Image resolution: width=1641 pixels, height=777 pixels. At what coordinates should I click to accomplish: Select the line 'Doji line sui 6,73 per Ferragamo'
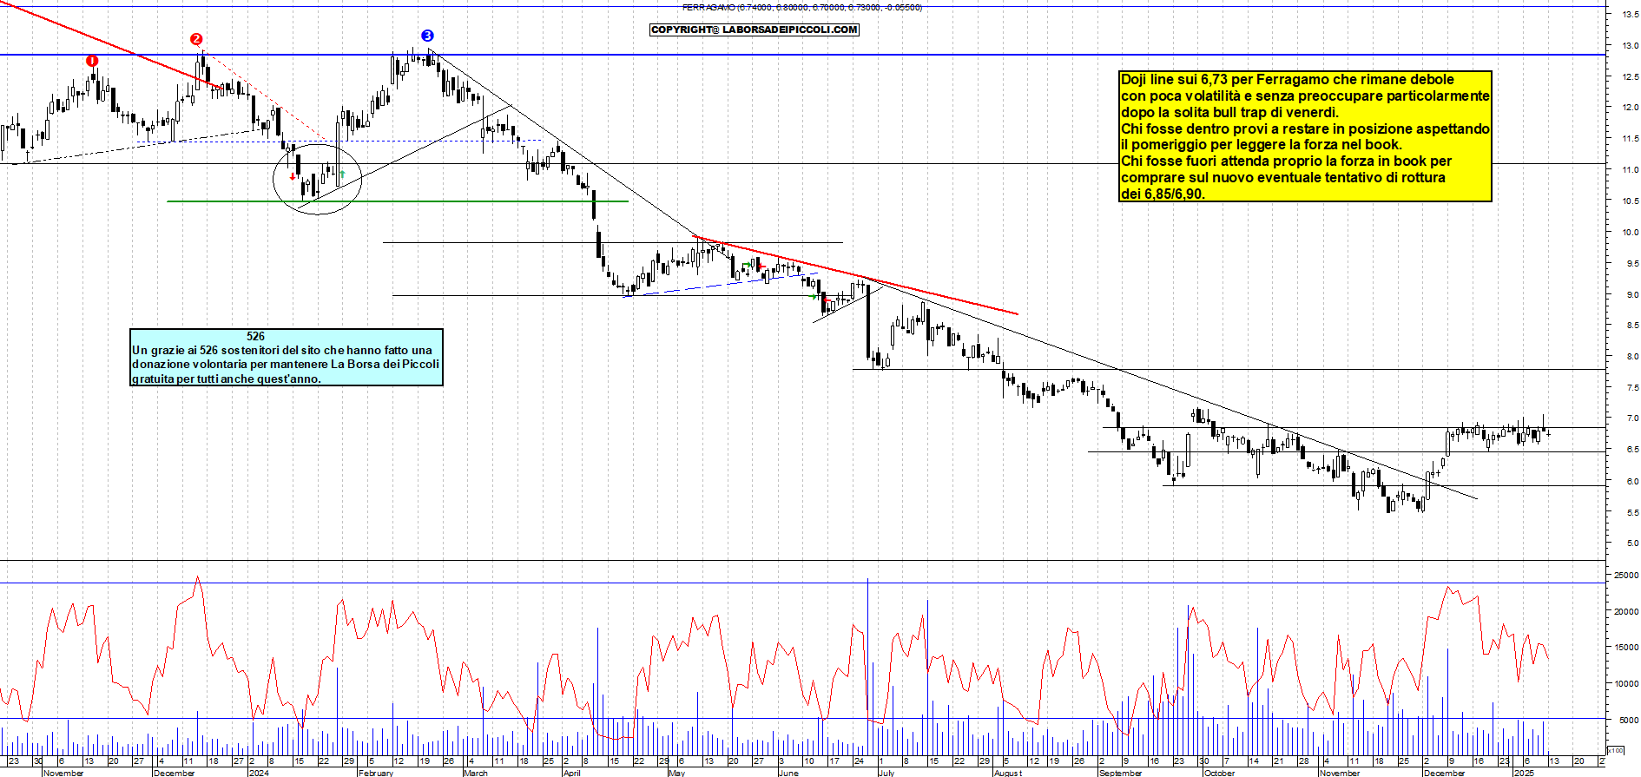(1288, 79)
